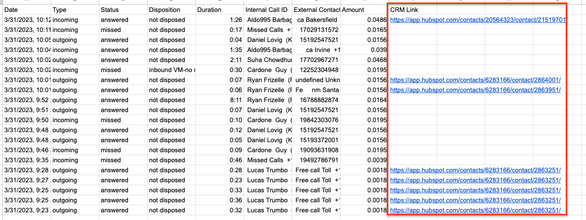586x220 pixels.
Task: Open the HubSpot link ending in 2864001
Action: click(x=475, y=80)
